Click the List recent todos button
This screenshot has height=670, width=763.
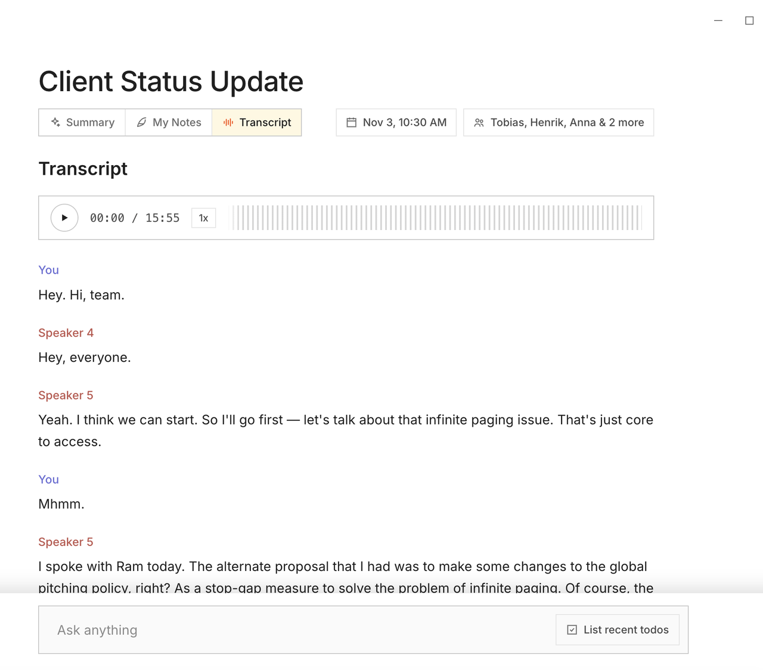[618, 629]
